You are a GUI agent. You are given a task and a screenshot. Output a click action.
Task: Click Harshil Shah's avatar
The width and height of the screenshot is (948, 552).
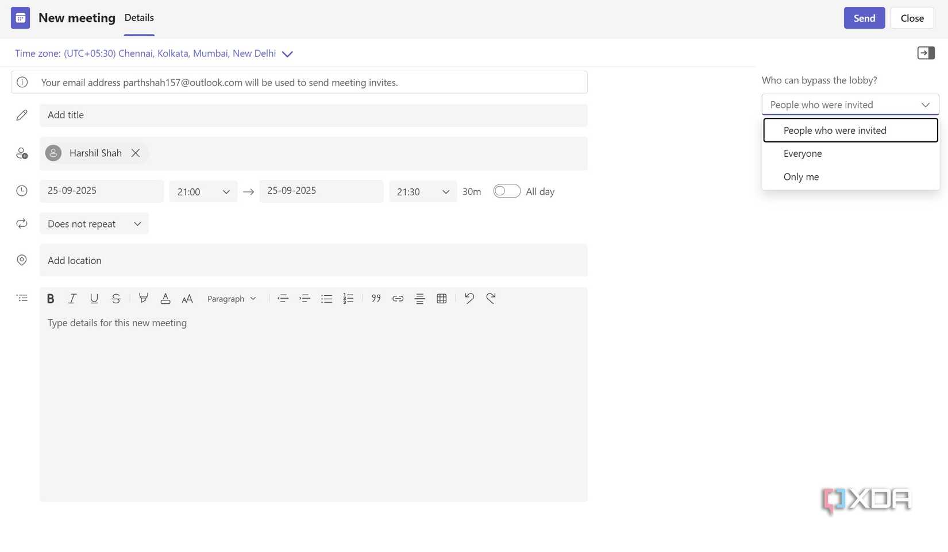[x=53, y=153]
